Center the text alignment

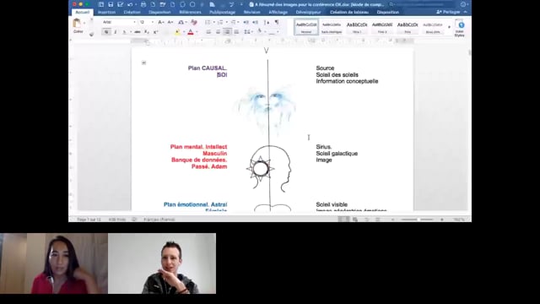[218, 32]
